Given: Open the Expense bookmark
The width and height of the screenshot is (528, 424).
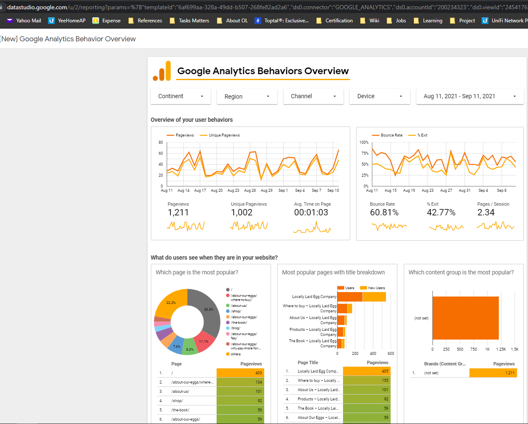Looking at the screenshot, I should [x=107, y=20].
